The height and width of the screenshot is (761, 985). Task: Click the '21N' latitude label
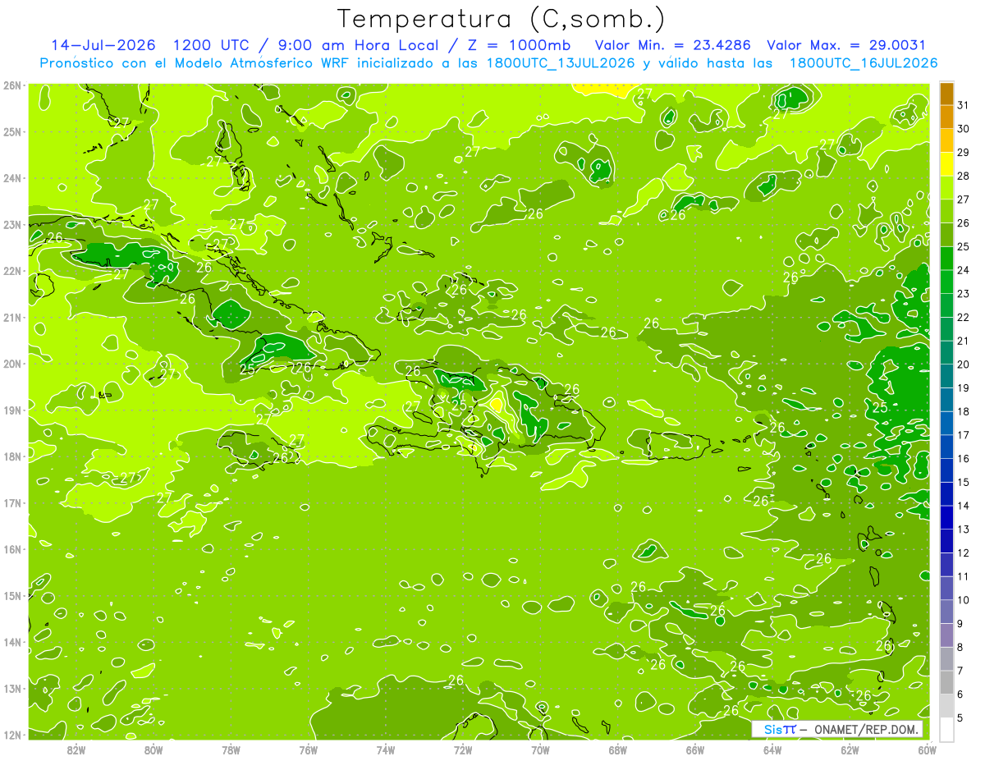click(11, 318)
